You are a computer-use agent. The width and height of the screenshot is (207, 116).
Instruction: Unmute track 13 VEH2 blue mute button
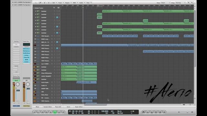pyautogui.click(x=57, y=48)
